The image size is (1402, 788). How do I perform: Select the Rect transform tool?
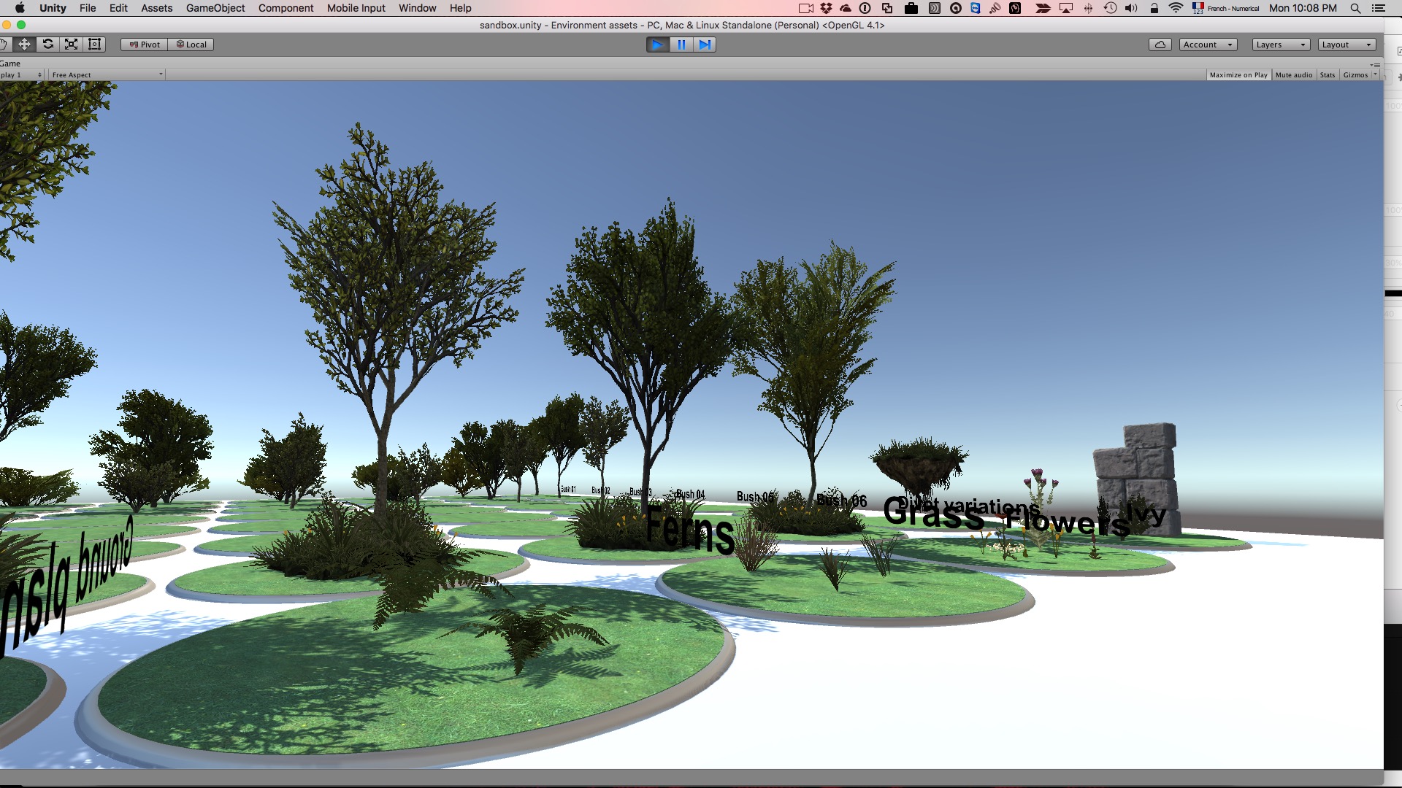click(x=95, y=45)
